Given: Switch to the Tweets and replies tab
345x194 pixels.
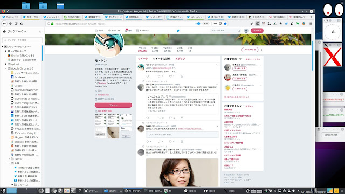Looking at the screenshot, I should point(162,59).
